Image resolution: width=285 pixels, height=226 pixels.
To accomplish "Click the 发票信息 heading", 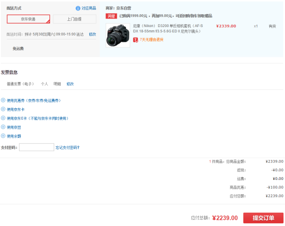I will pos(9,73).
